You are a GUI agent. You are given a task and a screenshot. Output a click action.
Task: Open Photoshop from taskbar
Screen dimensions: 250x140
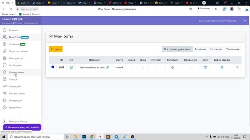pyautogui.click(x=84, y=136)
